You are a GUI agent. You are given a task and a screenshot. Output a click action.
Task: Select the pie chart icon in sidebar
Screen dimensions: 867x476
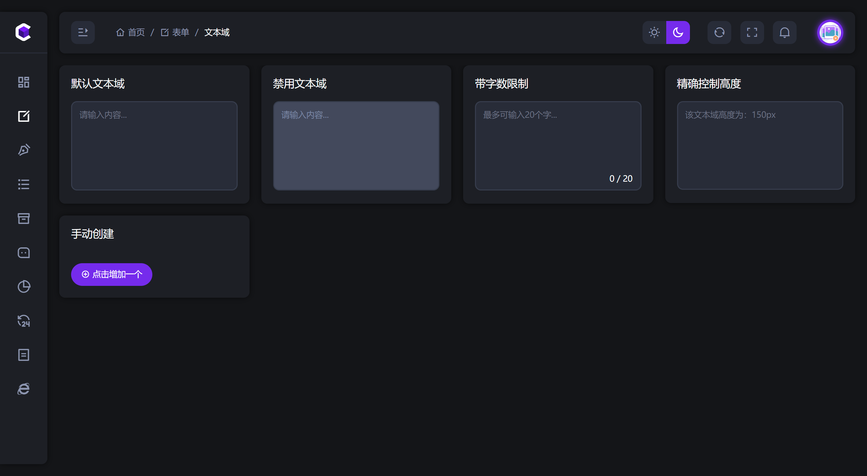point(23,287)
